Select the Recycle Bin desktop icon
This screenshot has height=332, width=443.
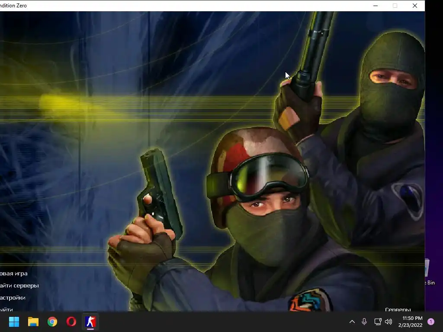pos(430,271)
